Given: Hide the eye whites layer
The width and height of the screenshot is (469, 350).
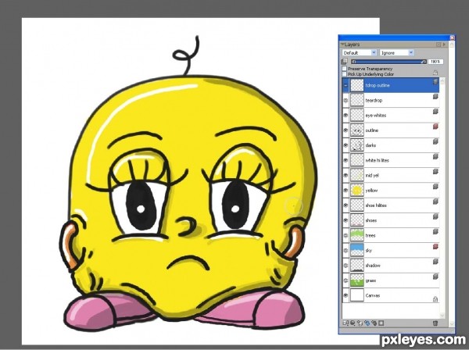Looking at the screenshot, I should 345,116.
